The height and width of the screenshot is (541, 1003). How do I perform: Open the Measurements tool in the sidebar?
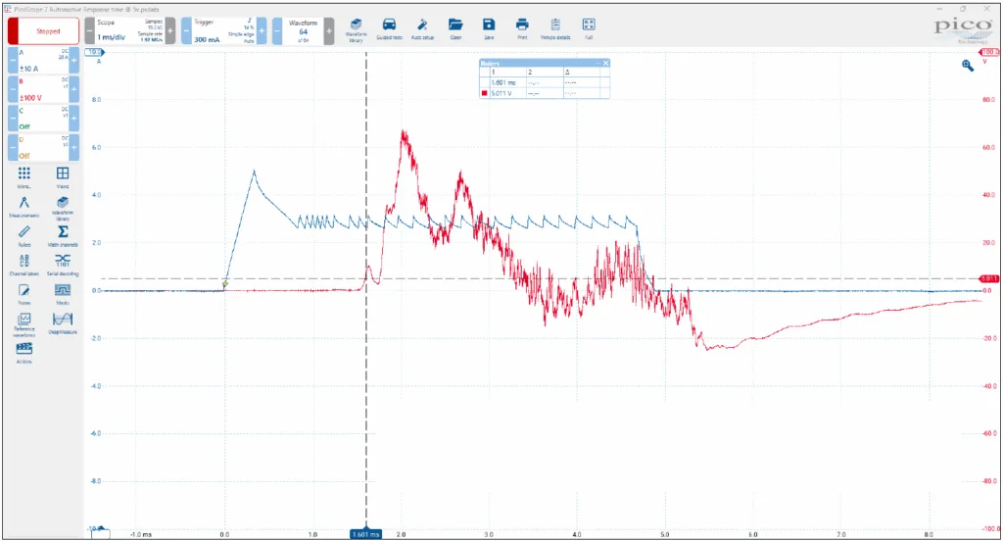pyautogui.click(x=24, y=206)
